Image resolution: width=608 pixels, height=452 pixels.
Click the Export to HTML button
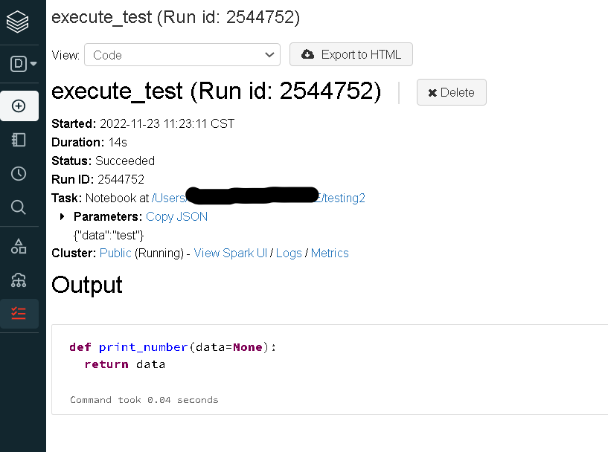[x=351, y=55]
